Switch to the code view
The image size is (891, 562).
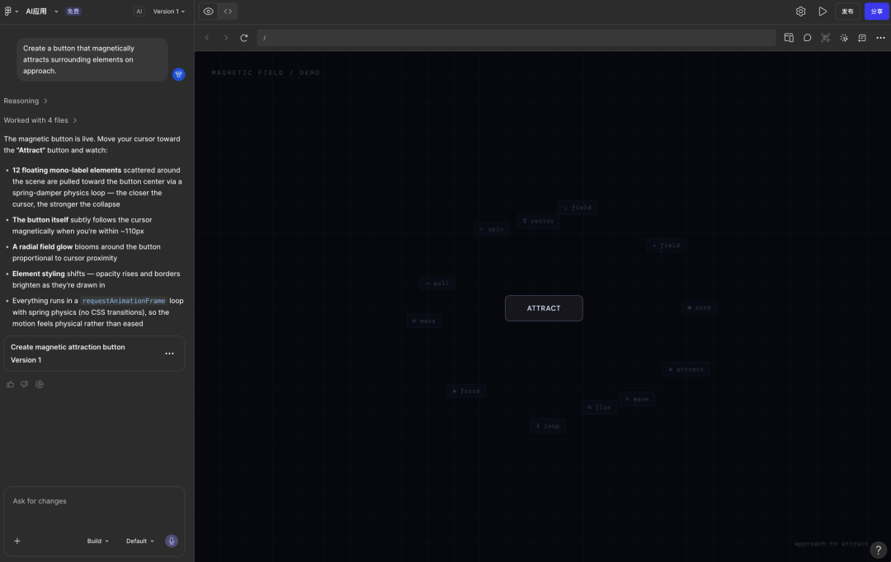coord(228,12)
